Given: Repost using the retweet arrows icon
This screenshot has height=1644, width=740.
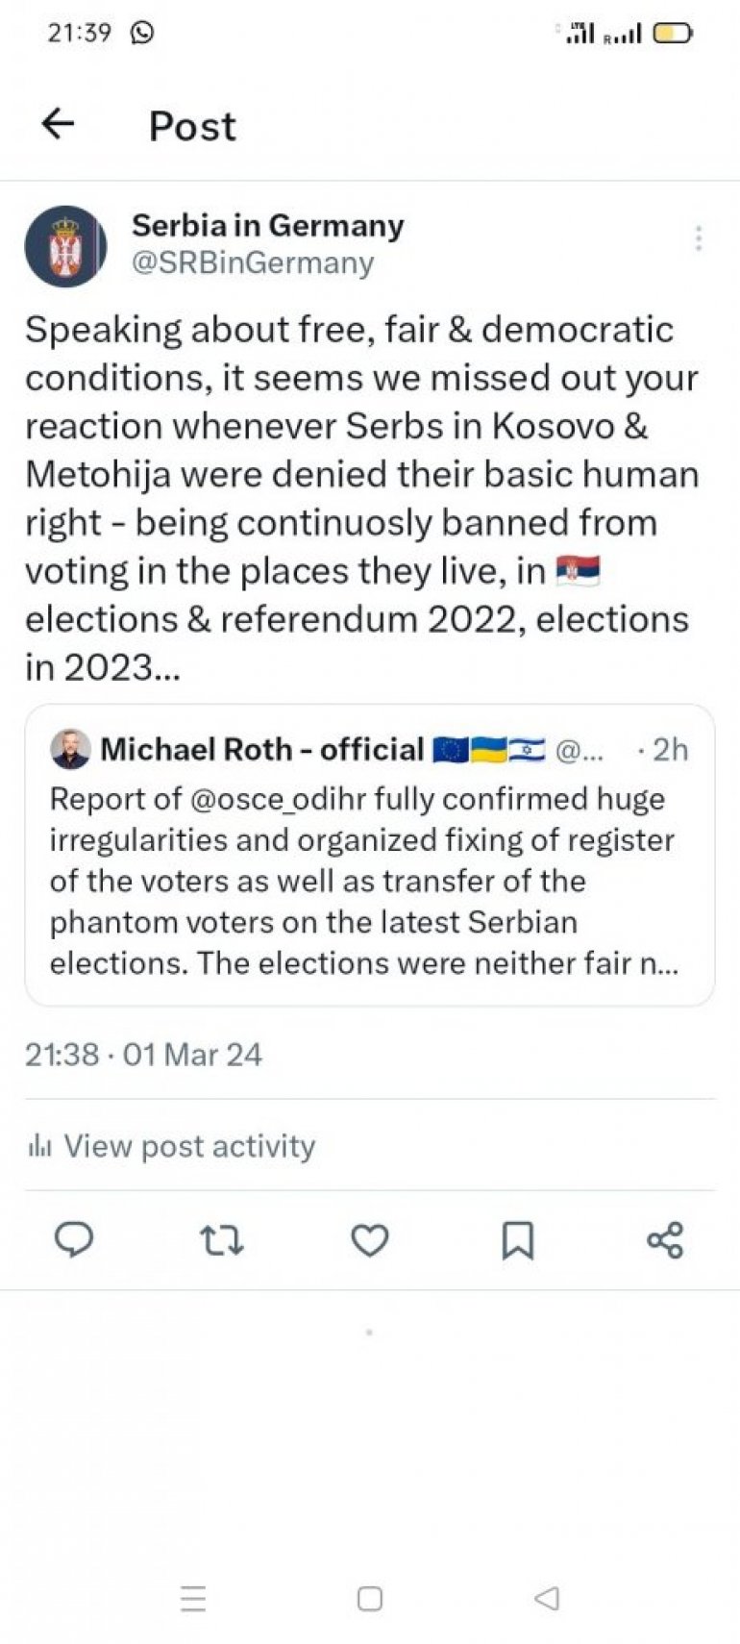Looking at the screenshot, I should point(222,1240).
